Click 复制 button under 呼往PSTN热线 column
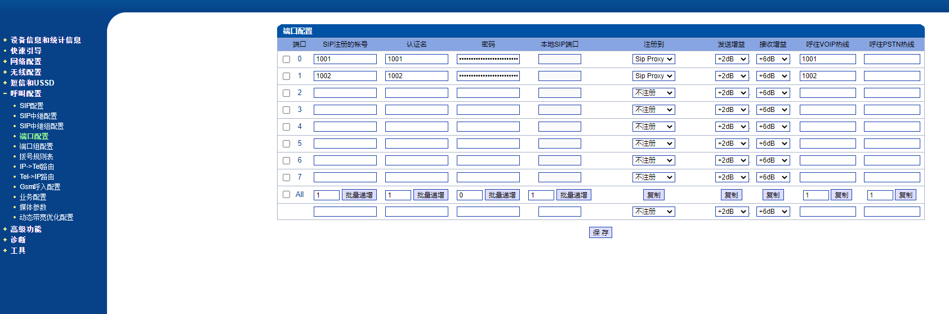949x314 pixels. tap(906, 195)
